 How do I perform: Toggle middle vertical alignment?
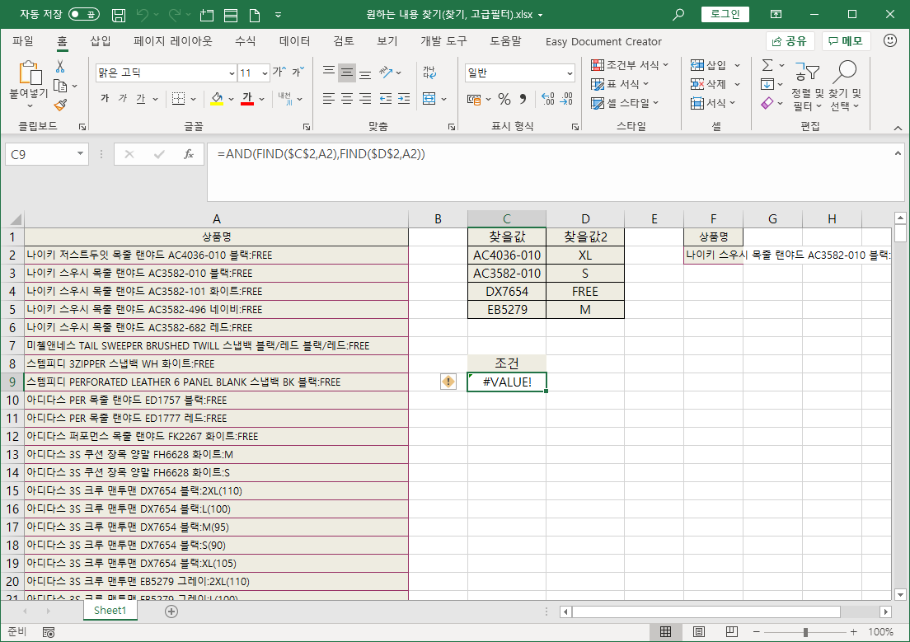click(347, 73)
